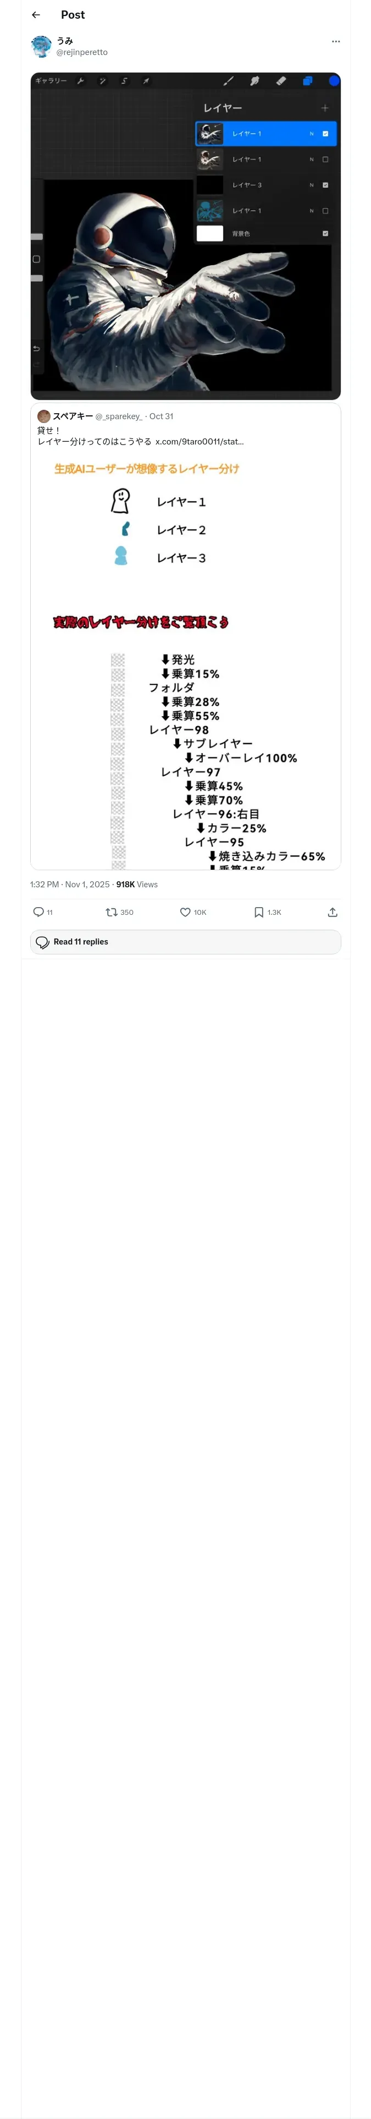Repost this post with the repost icon
This screenshot has height=2119, width=371.
click(112, 912)
